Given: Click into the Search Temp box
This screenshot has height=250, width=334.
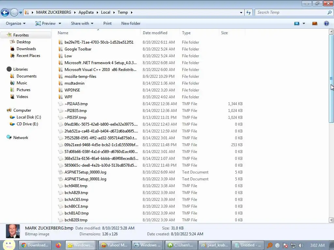Looking at the screenshot, I should tap(291, 12).
